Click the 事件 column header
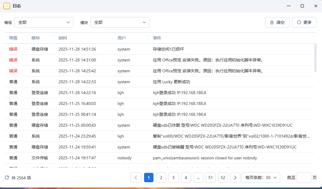The width and height of the screenshot is (322, 189). [157, 38]
